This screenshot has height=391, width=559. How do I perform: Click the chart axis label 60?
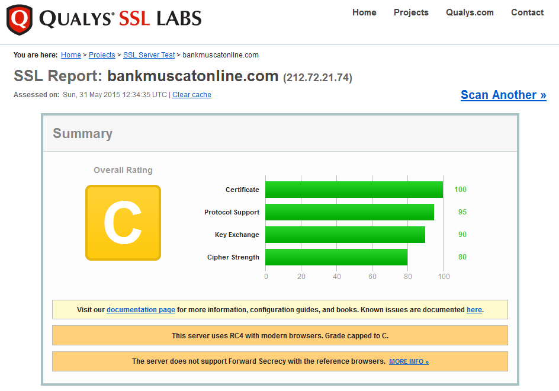click(372, 277)
